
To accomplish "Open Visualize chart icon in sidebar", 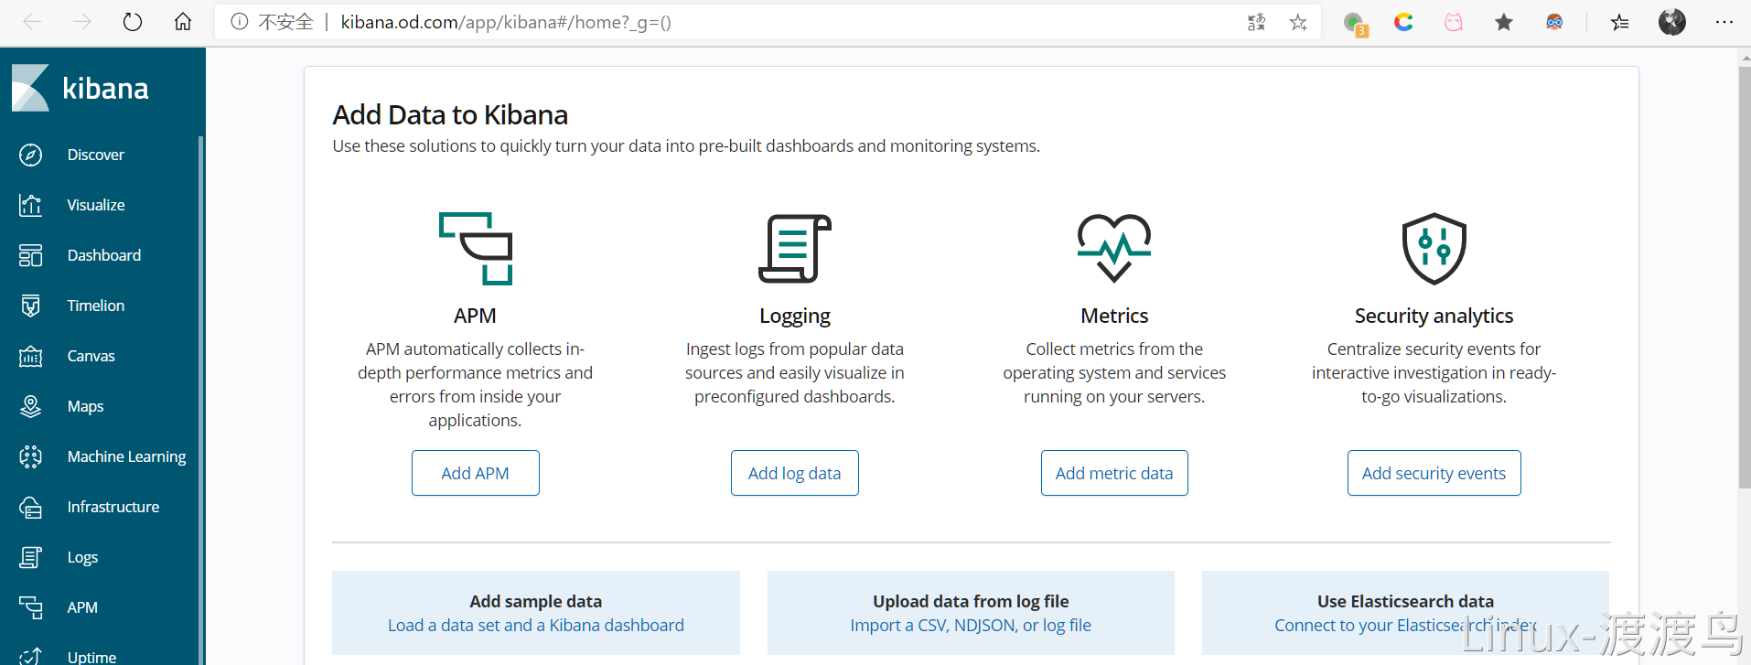I will click(x=30, y=205).
